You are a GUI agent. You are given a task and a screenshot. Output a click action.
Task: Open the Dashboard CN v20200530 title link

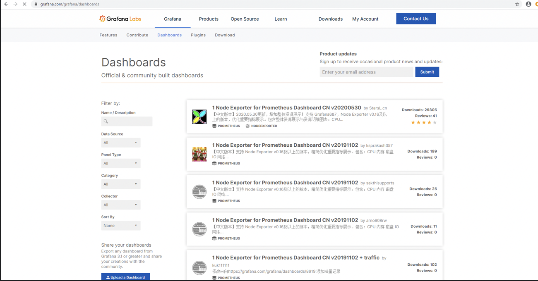click(287, 108)
